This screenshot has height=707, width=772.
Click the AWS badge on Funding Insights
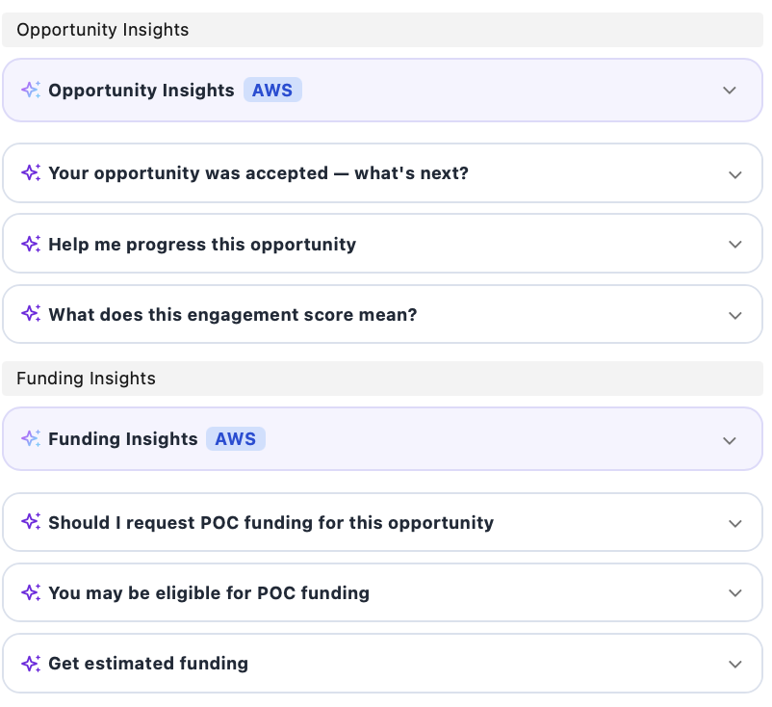236,438
